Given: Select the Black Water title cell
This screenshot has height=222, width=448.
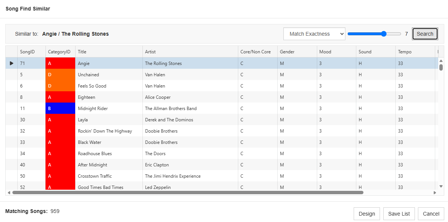Looking at the screenshot, I should point(109,142).
